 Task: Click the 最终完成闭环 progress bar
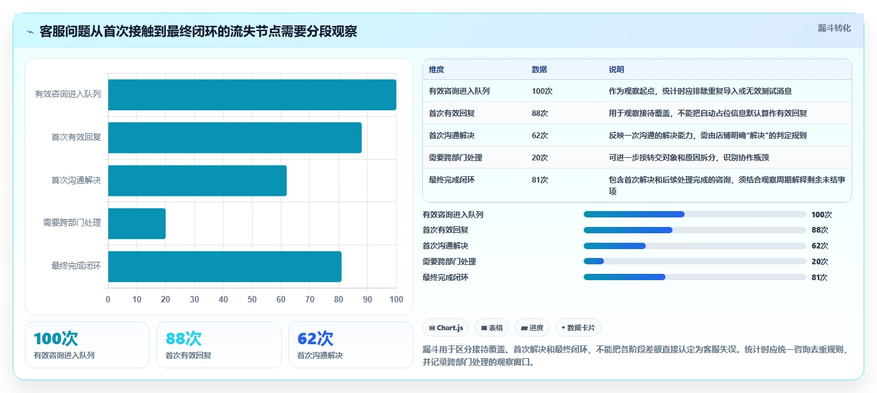(695, 277)
